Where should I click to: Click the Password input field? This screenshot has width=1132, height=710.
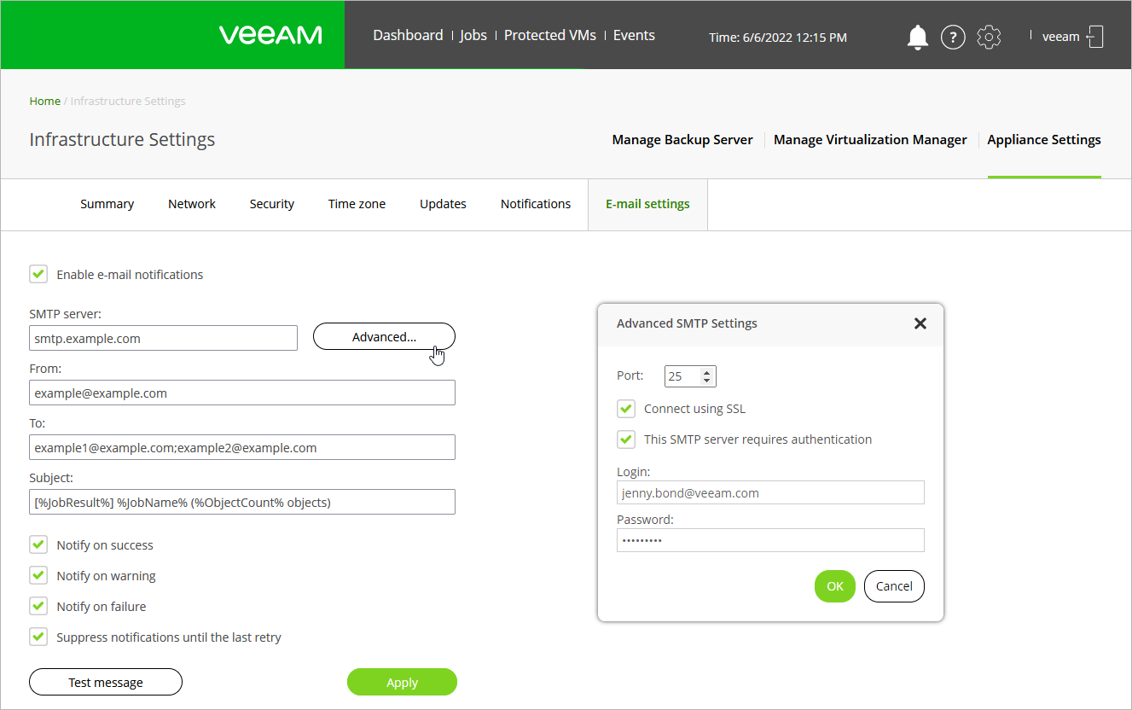pos(770,540)
